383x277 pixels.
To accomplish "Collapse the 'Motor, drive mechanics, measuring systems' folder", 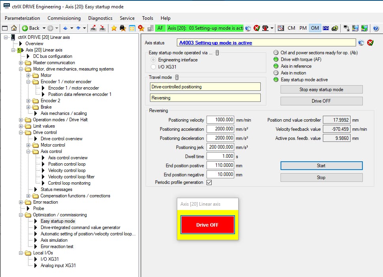I will pyautogui.click(x=21, y=69).
